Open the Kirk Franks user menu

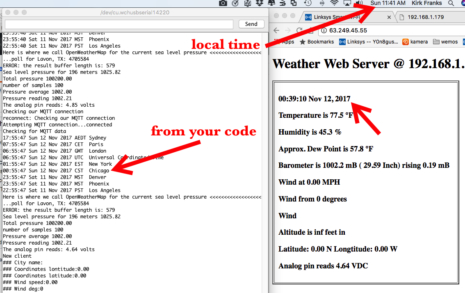pyautogui.click(x=427, y=3)
